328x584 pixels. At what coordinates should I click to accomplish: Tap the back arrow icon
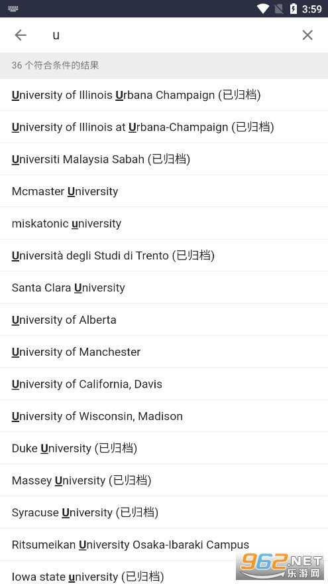(21, 35)
